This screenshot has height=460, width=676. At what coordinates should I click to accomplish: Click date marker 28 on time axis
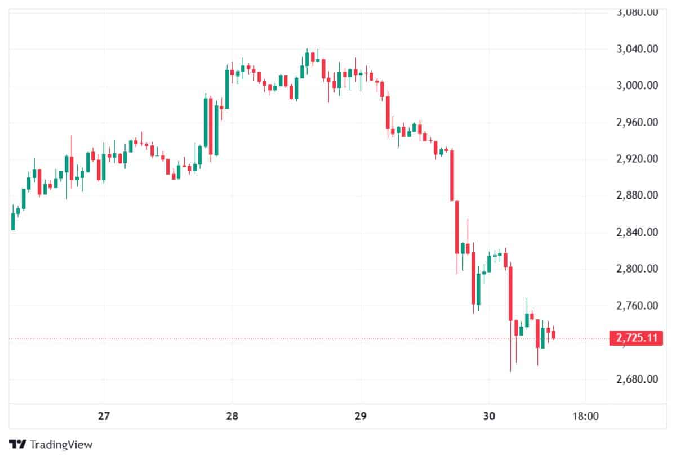tap(232, 417)
